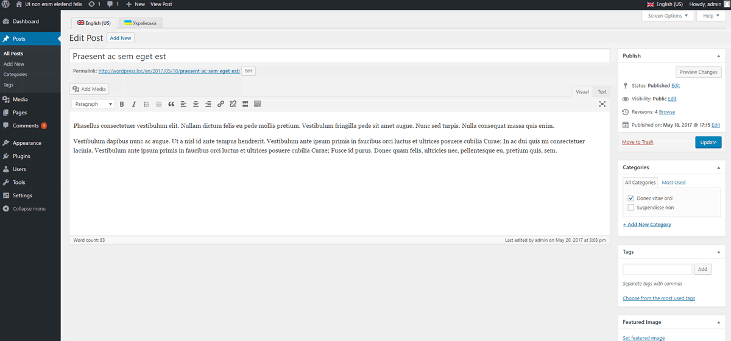Click the post title field
Viewport: 731px width, 341px height.
coord(339,55)
